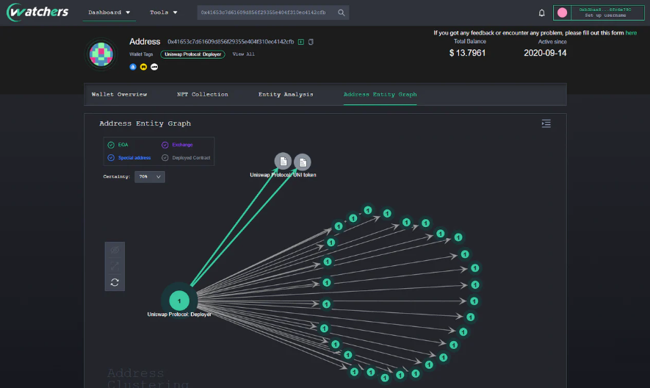Click green open-in-explorer icon beside address
The height and width of the screenshot is (388, 650).
pyautogui.click(x=301, y=42)
